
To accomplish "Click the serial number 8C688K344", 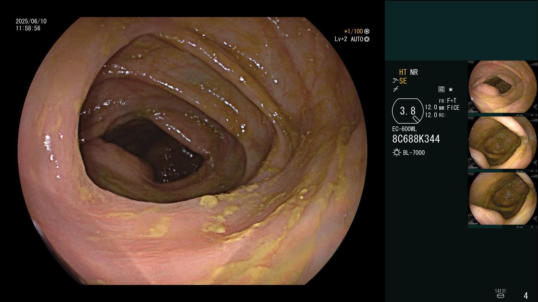I will click(416, 139).
